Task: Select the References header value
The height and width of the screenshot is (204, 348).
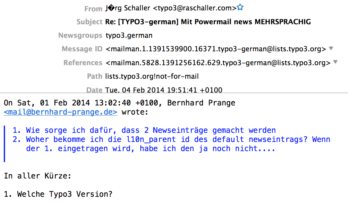Action: tap(218, 63)
